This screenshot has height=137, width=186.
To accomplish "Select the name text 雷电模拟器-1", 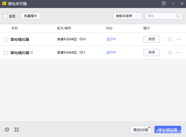I will (x=21, y=53).
